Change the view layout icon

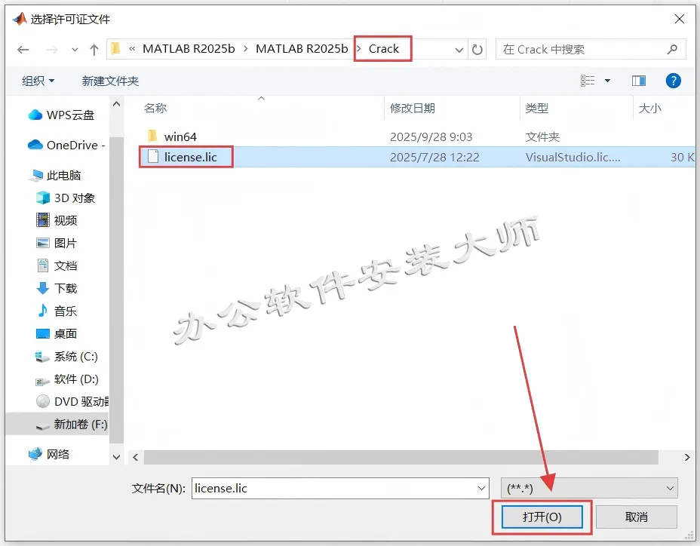click(588, 81)
